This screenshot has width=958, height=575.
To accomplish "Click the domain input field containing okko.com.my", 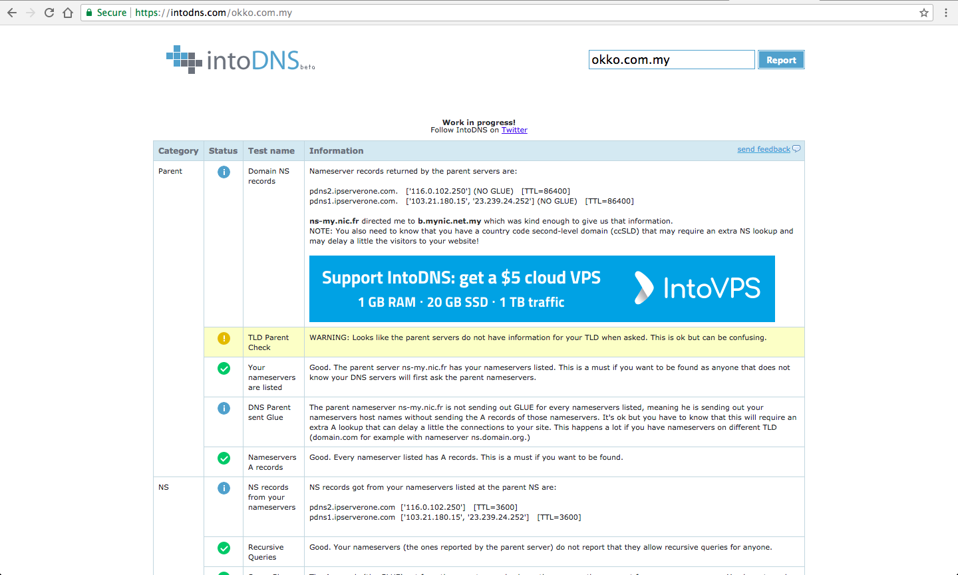I will tap(671, 60).
